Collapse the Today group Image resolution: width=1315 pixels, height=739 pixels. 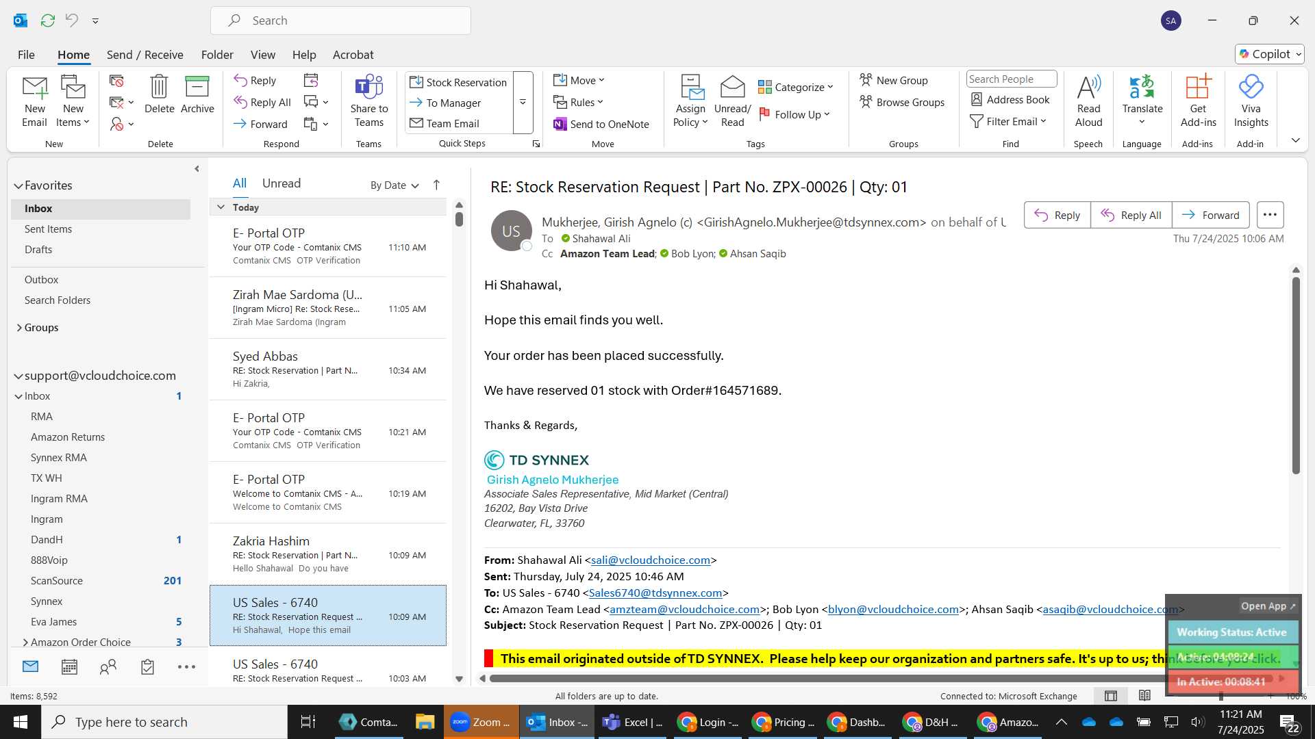tap(221, 207)
